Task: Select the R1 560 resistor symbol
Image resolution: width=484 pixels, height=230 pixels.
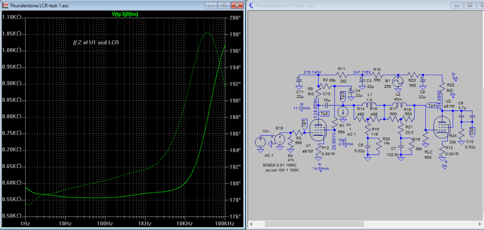Action: pyautogui.click(x=334, y=124)
